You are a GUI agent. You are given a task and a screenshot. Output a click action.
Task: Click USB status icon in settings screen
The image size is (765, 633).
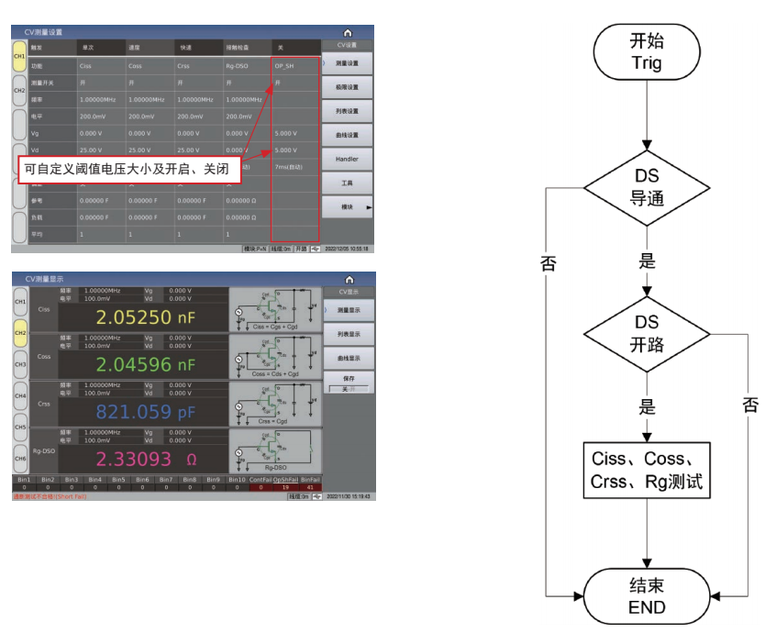(x=316, y=249)
